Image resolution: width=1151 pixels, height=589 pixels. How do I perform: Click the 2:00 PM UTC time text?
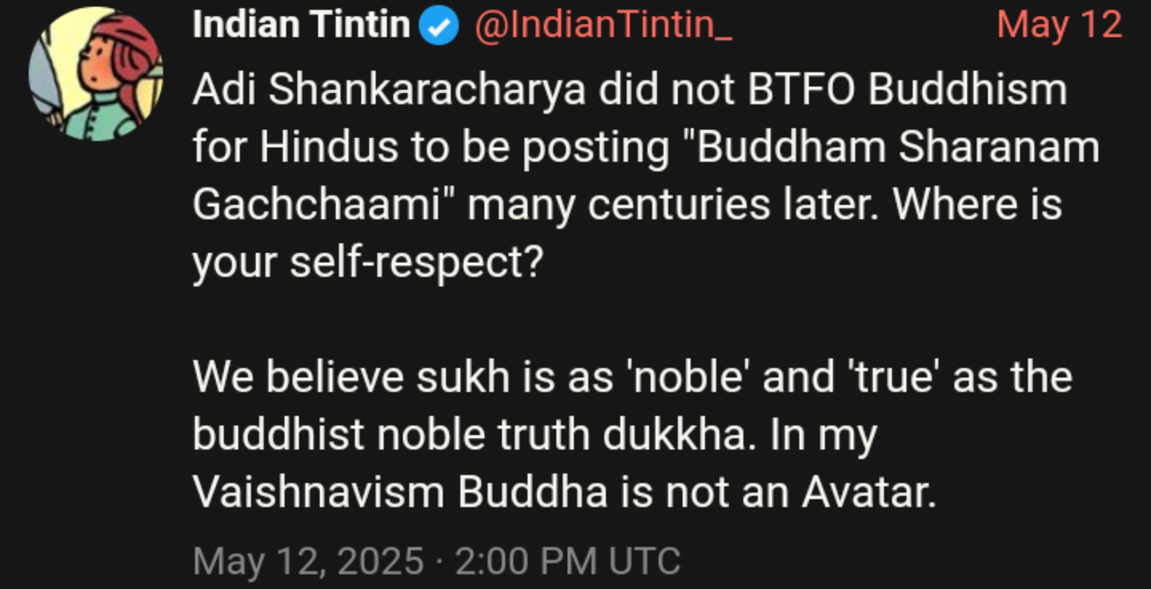(x=568, y=561)
